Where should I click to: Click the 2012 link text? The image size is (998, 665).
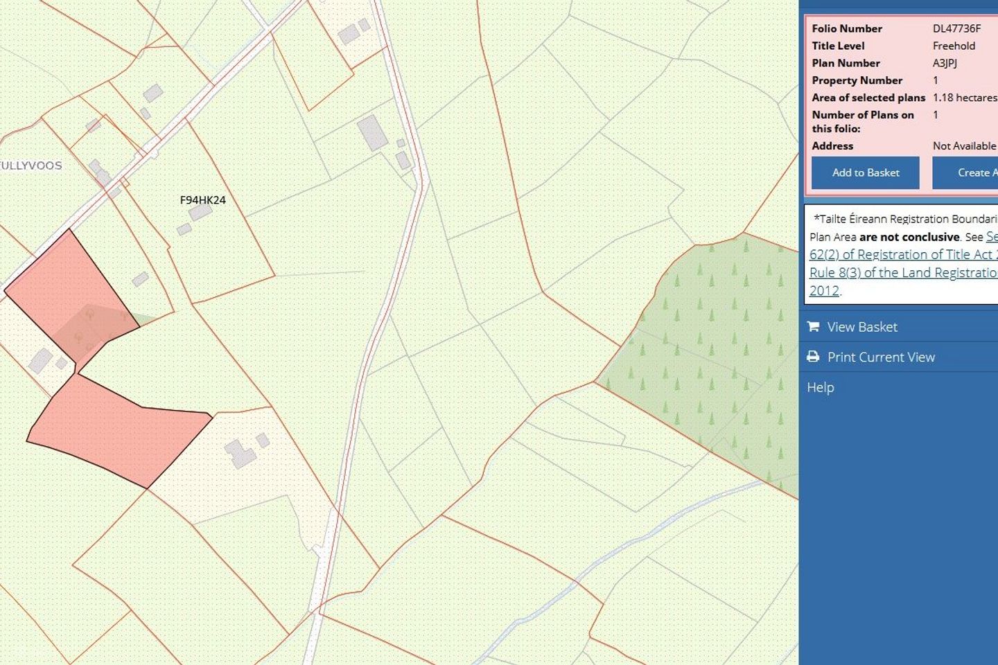pos(824,290)
